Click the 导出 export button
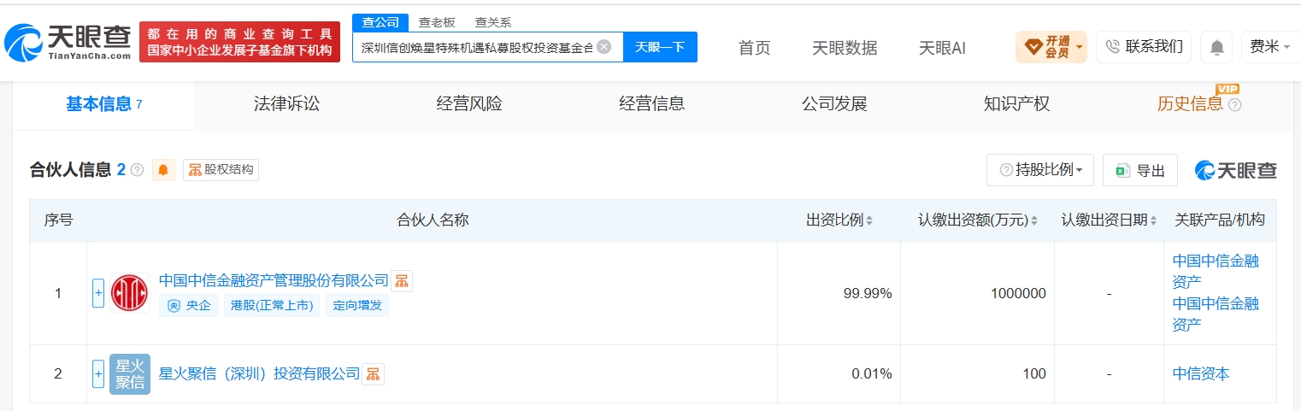Viewport: 1301px width, 411px height. pos(1140,170)
